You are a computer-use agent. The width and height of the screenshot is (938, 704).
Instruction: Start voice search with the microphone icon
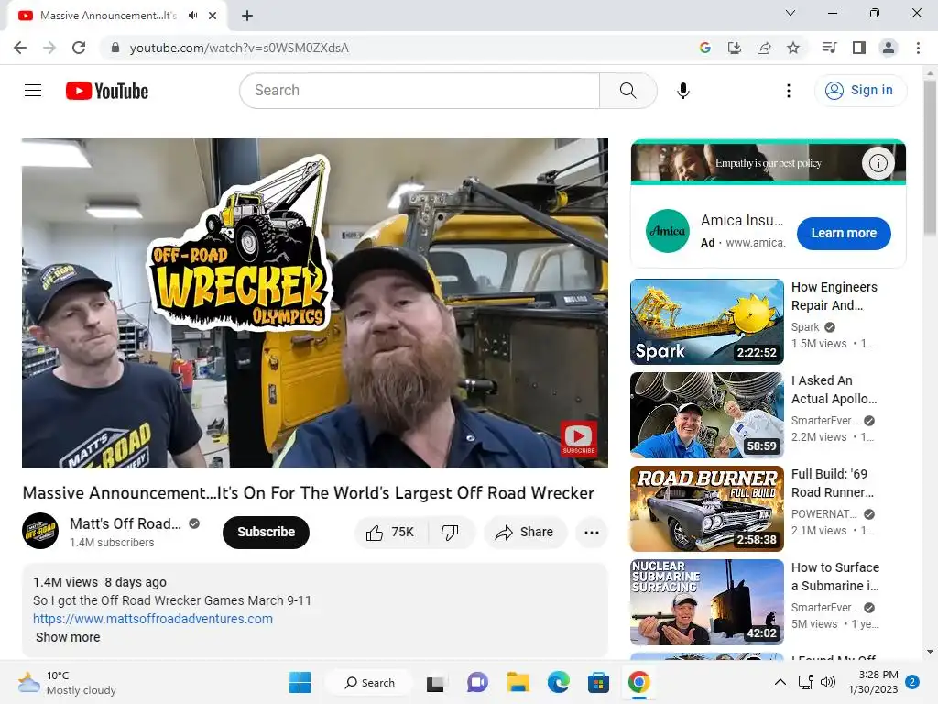[683, 91]
